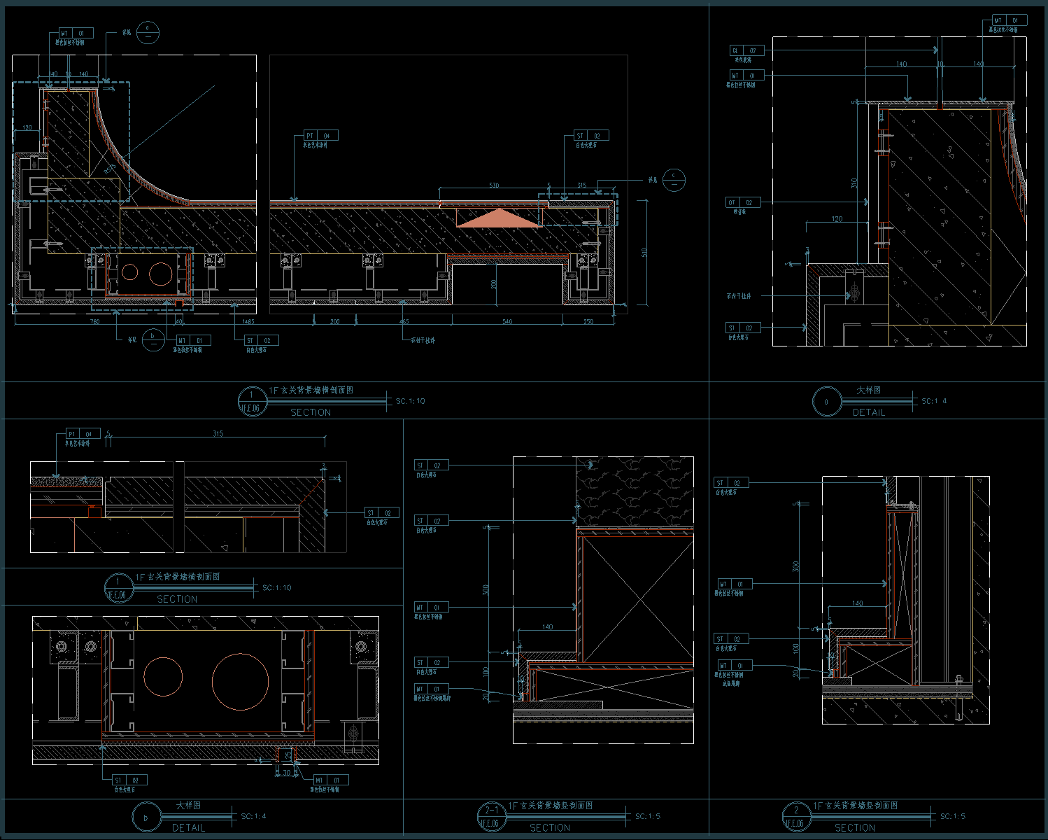
Task: Select SC:1:4 scale text of detail b
Action: (x=253, y=816)
